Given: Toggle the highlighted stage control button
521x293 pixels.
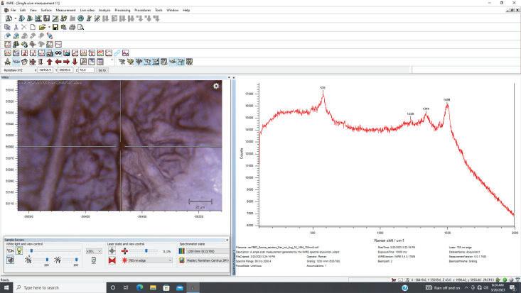Looking at the screenshot, I should tap(16, 62).
